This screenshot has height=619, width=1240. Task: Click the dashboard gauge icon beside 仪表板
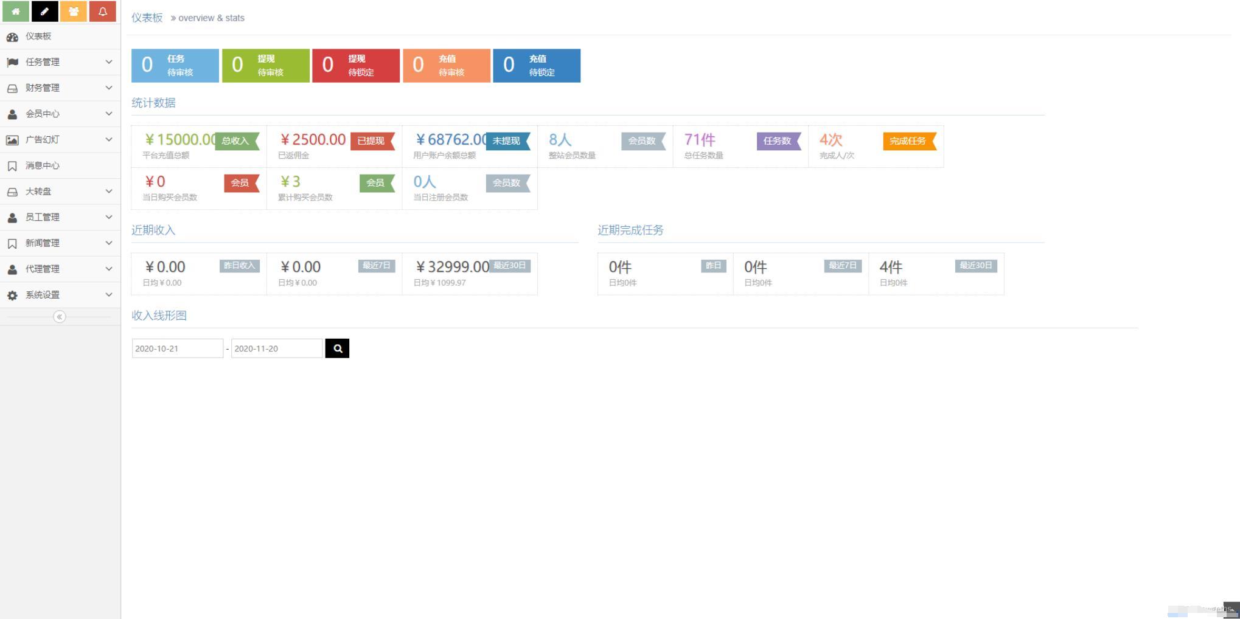point(12,36)
